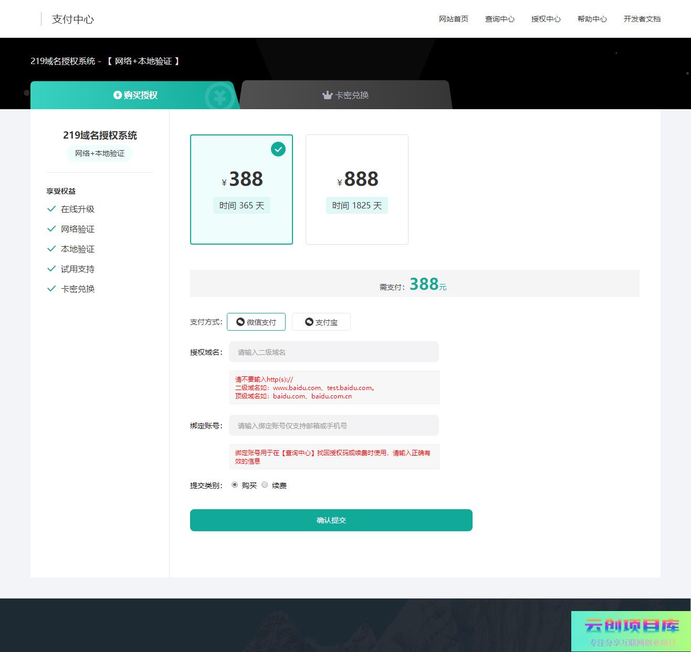Click the yen icon on 购买授权 tab
This screenshot has width=691, height=652.
118,95
